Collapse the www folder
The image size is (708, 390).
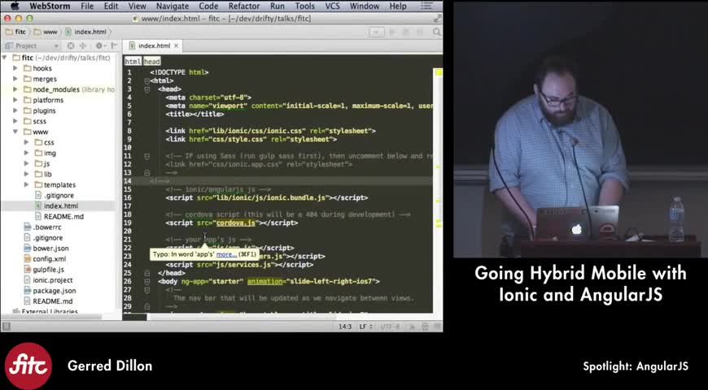point(15,132)
